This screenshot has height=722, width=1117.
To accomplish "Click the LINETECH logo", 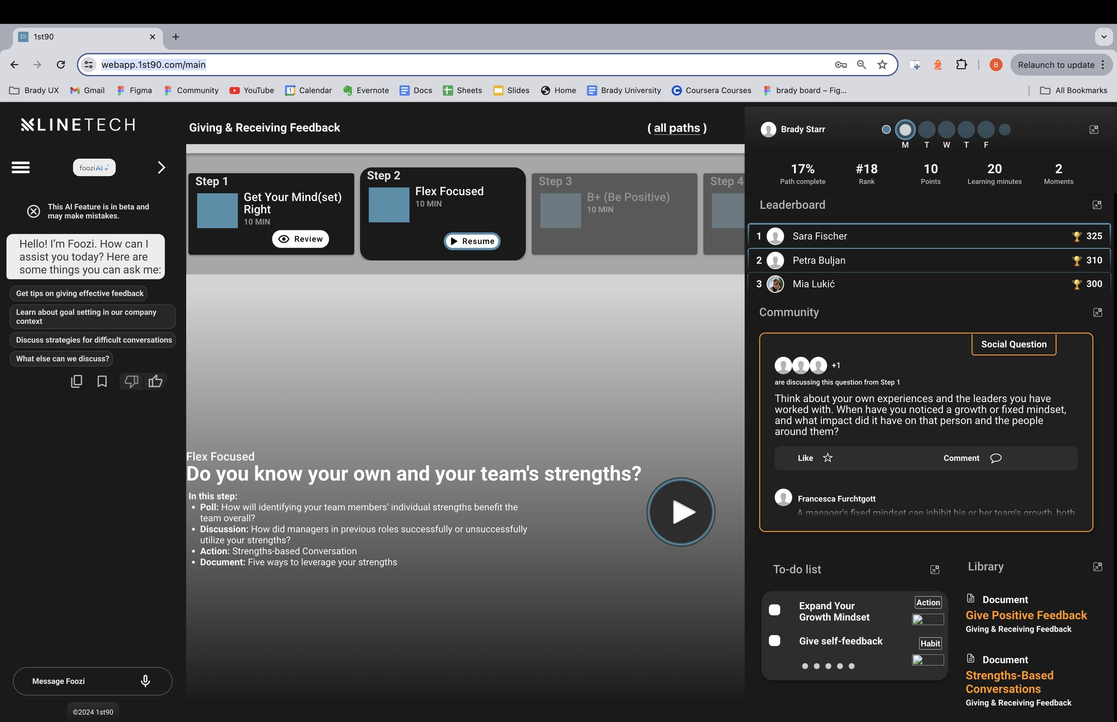I will [x=78, y=125].
